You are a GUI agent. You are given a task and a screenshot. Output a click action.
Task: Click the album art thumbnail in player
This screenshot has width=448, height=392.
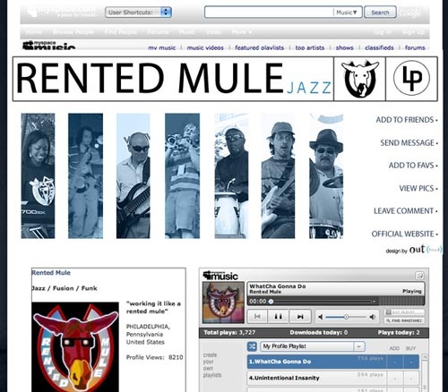223,303
